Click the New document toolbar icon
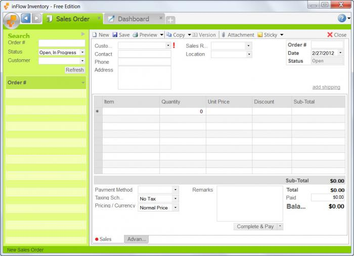 pos(95,35)
